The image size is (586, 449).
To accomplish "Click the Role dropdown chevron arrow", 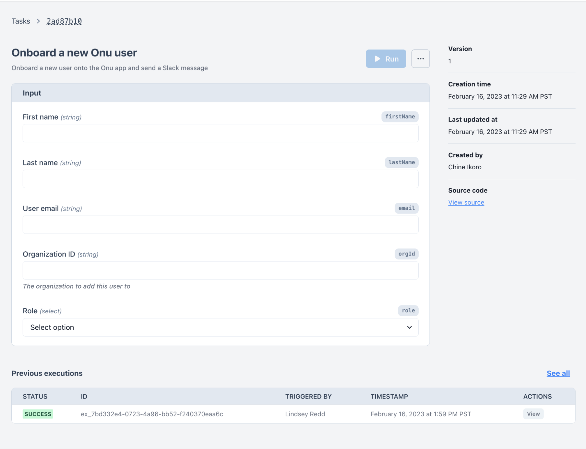I will 410,327.
